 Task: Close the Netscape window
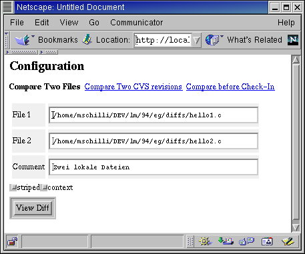point(297,7)
